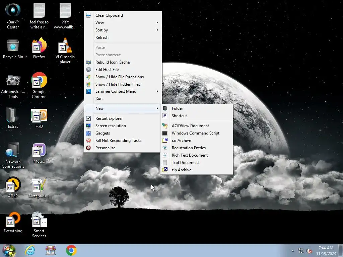Open the store-like pinned taskbar icon
This screenshot has height=257, width=343.
pos(51,250)
